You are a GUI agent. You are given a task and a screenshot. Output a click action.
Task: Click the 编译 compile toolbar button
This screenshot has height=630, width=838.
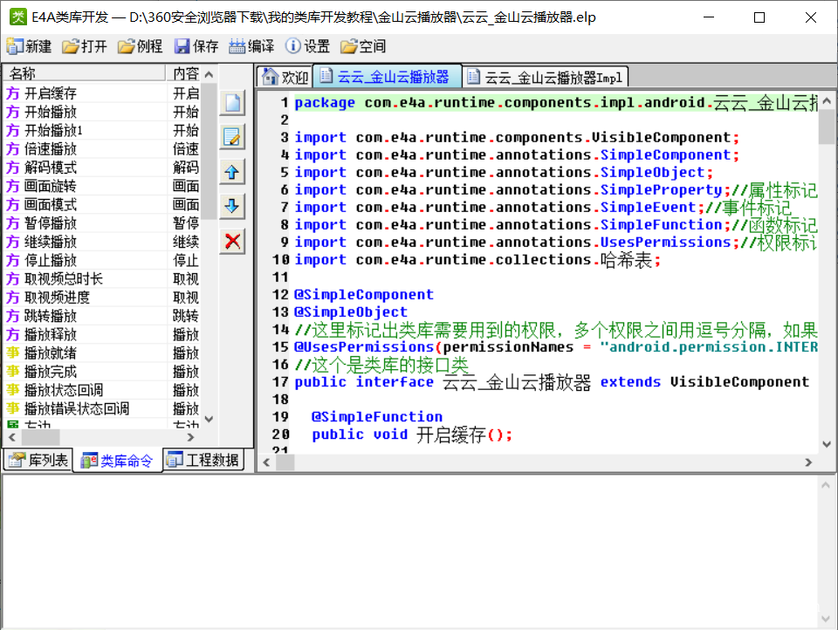click(251, 46)
